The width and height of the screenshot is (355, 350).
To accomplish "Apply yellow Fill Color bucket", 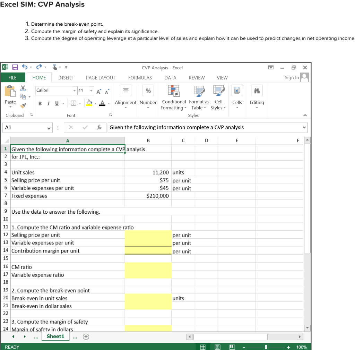I will point(89,103).
